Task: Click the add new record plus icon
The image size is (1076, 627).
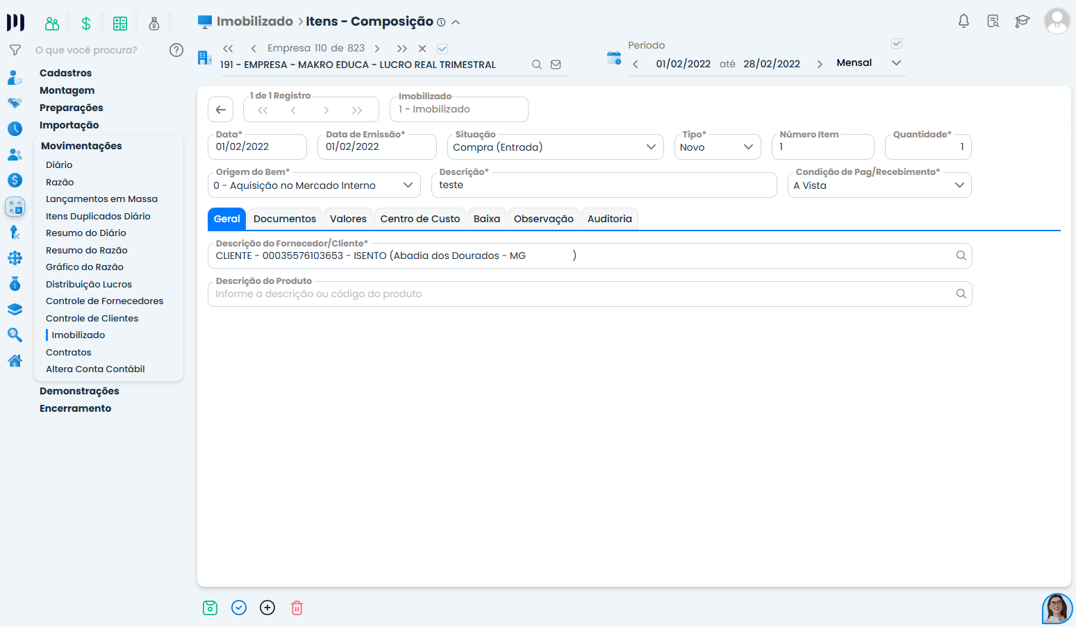Action: 267,608
